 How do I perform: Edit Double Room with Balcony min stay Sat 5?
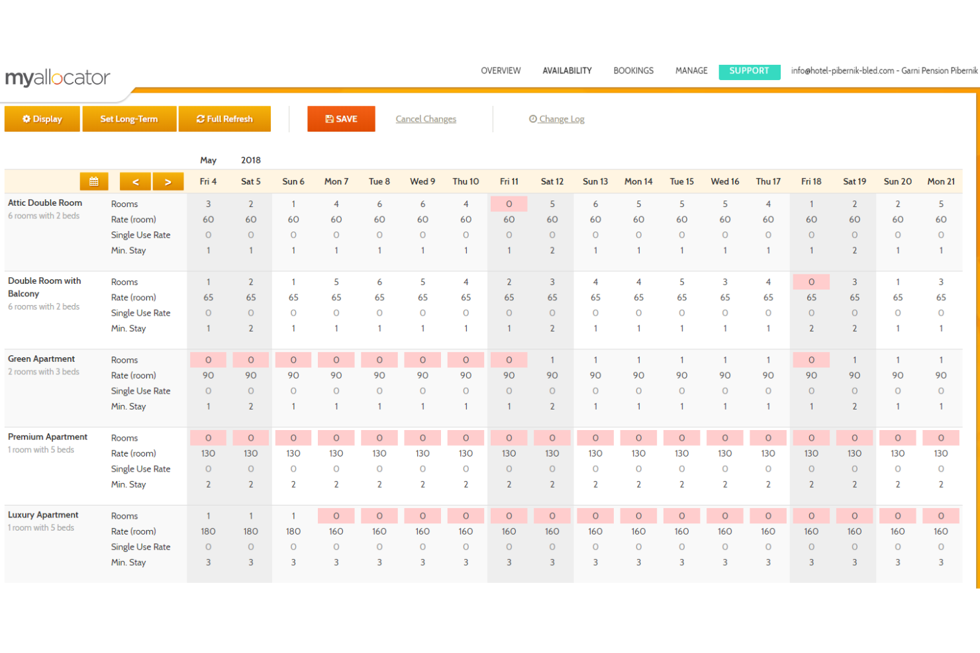(x=251, y=329)
